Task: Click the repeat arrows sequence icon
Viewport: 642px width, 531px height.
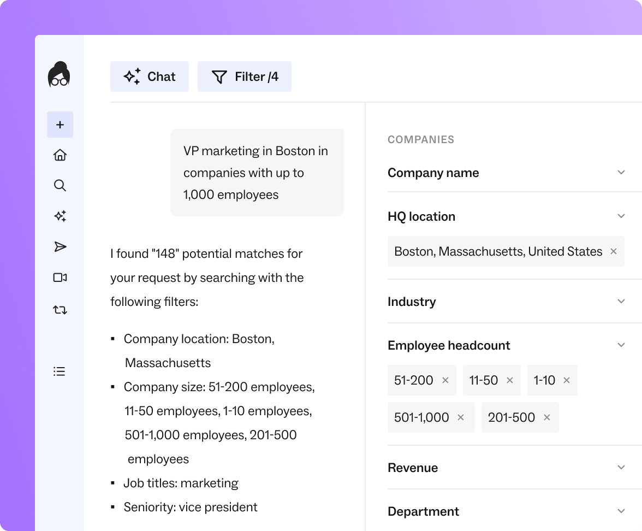Action: tap(60, 310)
